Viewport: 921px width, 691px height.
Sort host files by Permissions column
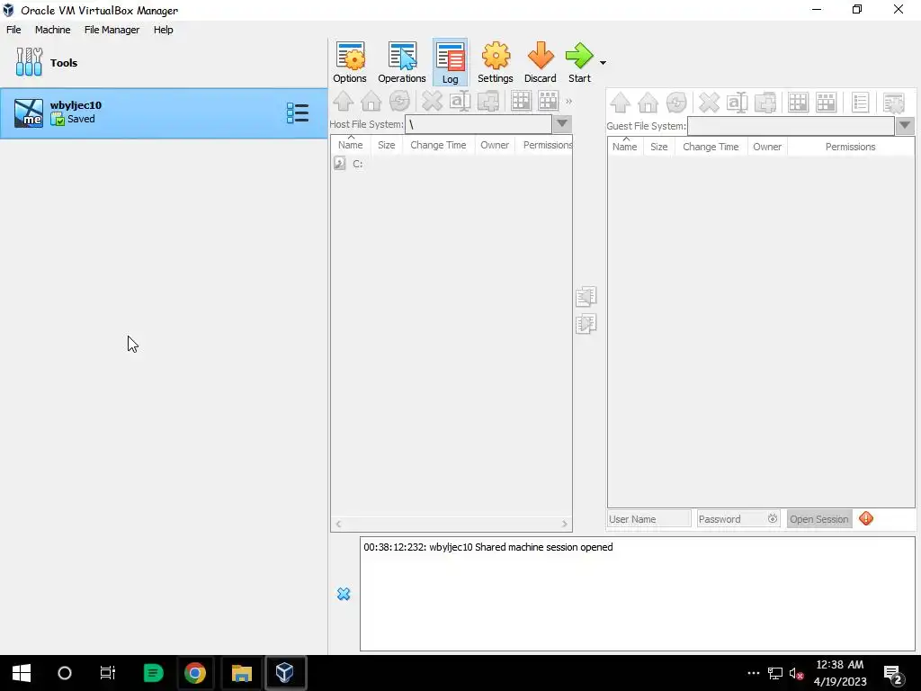coord(544,145)
